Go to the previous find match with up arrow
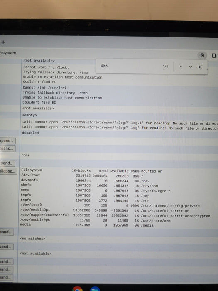Viewport: 218px width, 291px height. [x=181, y=67]
